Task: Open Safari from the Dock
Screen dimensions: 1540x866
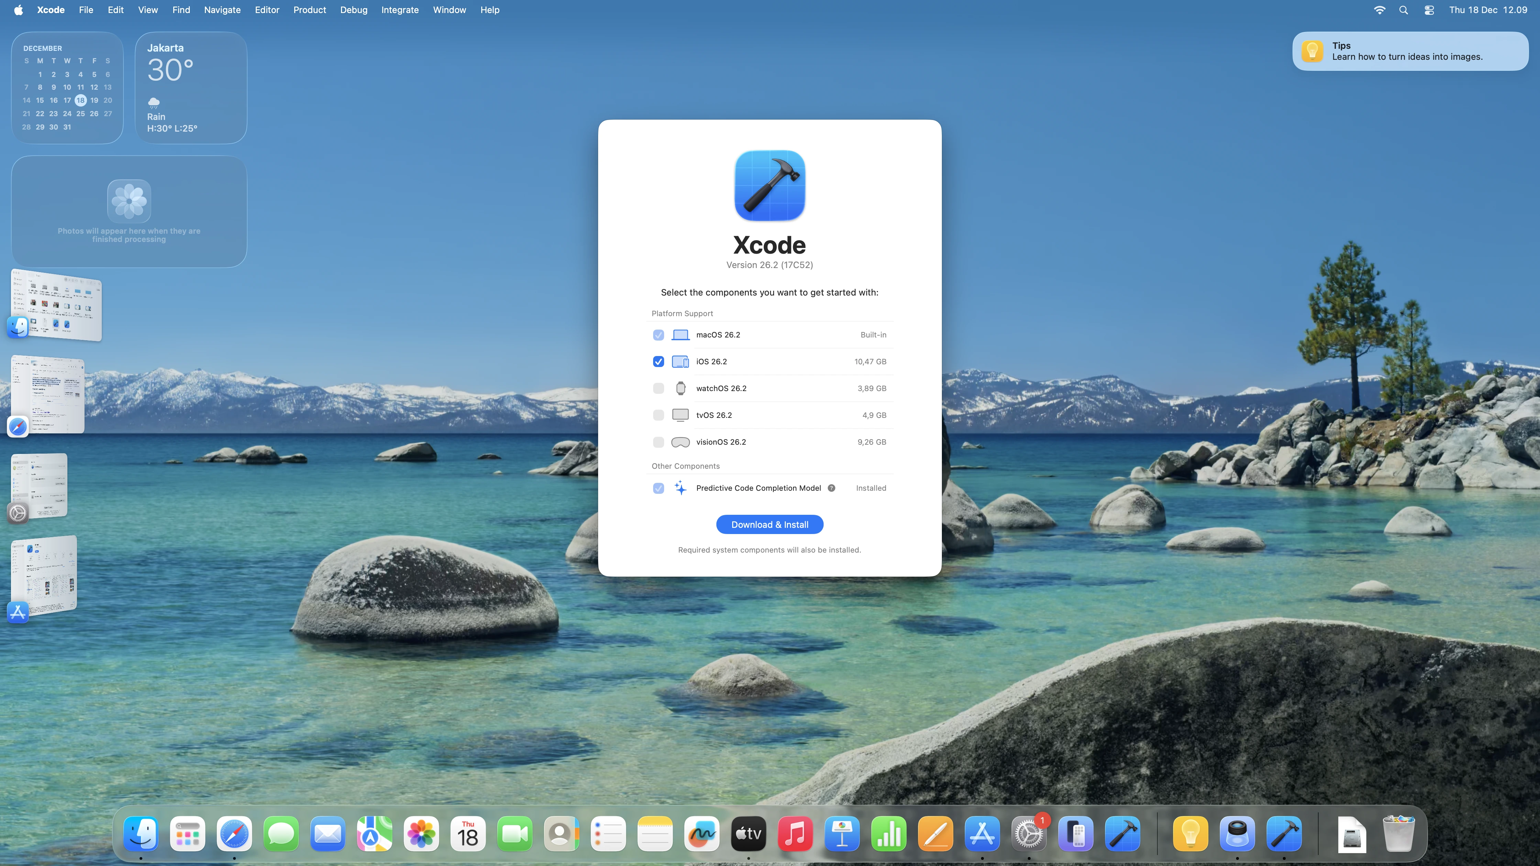Action: (x=234, y=834)
